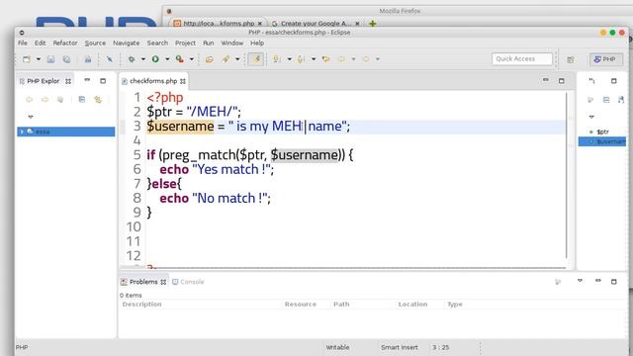Viewport: 633px width, 356px height.
Task: Click Collapse All icon in PHP Explorer
Action: coord(82,99)
